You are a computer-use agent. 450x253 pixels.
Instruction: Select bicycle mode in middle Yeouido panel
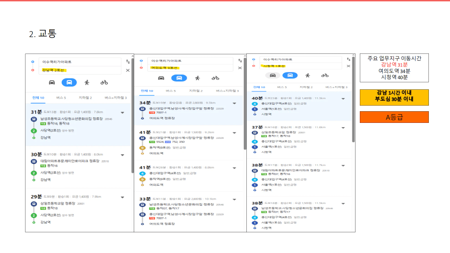[x=215, y=78]
